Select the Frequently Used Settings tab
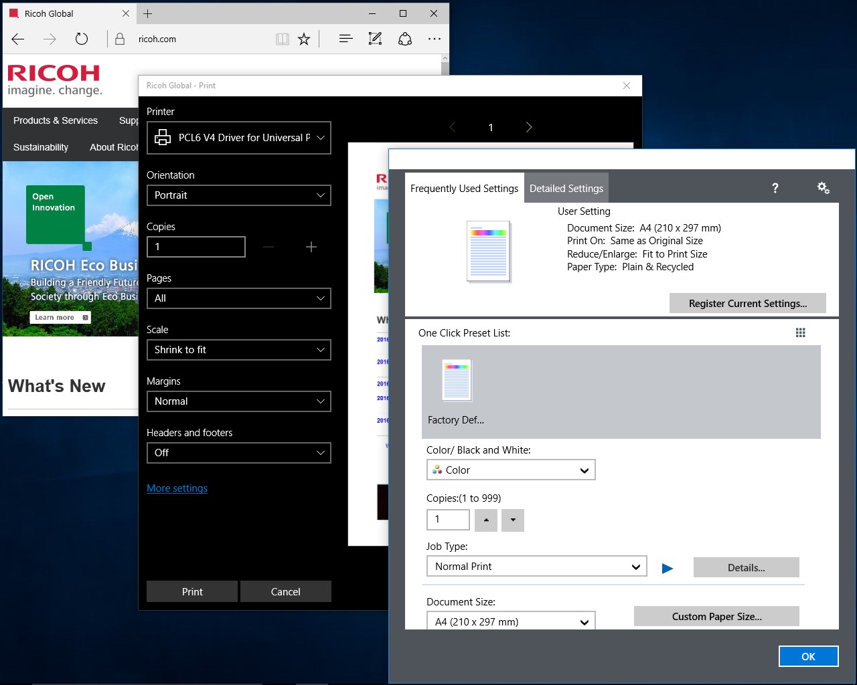This screenshot has height=685, width=857. (x=464, y=188)
